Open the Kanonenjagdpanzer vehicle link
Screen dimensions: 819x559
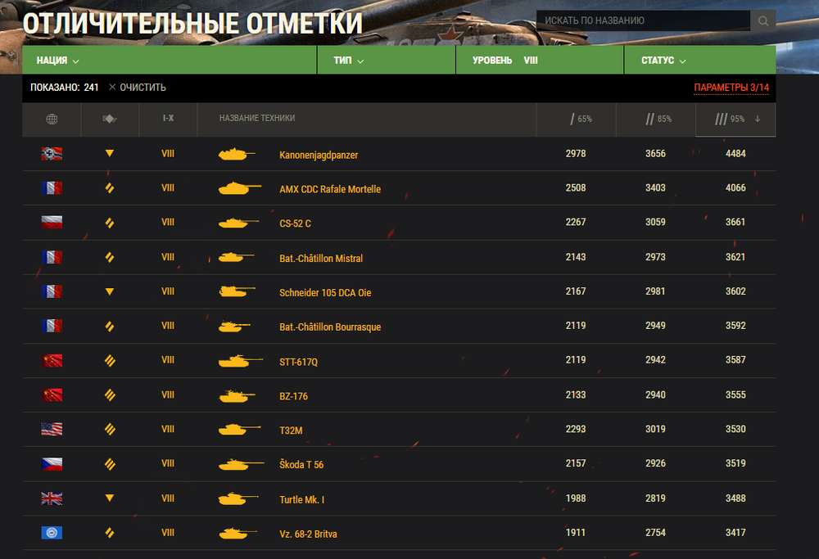[x=319, y=155]
